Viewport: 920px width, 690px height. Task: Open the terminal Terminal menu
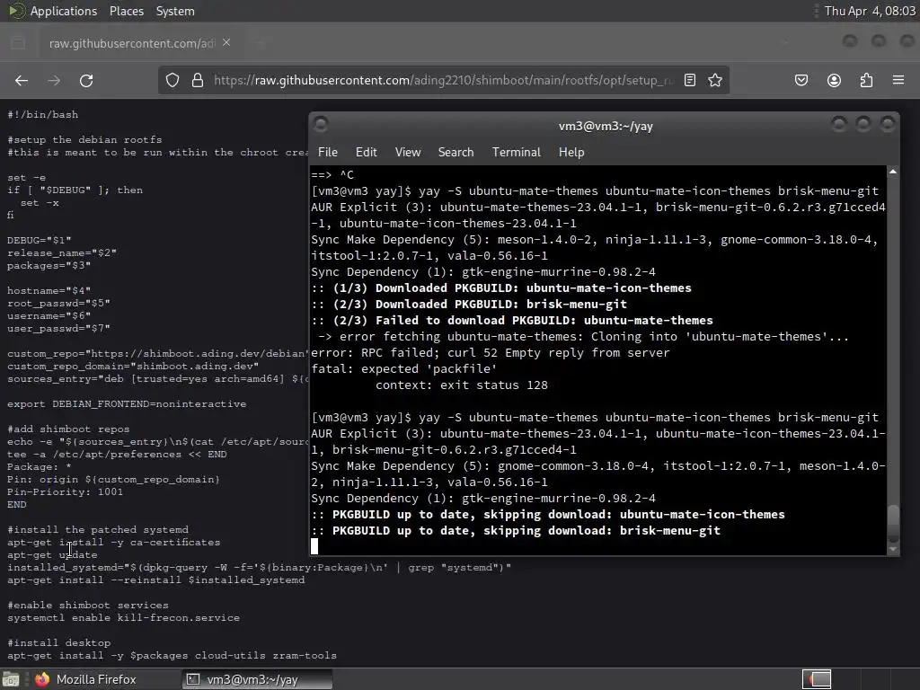[517, 152]
